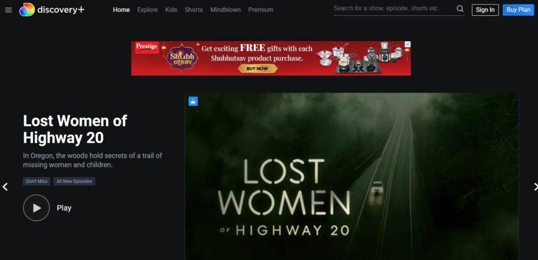This screenshot has height=260, width=538.
Task: Go to next carousel slide
Action: click(x=535, y=187)
